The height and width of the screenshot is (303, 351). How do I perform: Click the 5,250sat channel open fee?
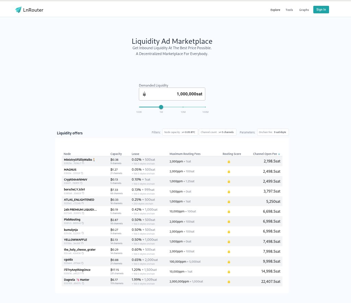[273, 201]
